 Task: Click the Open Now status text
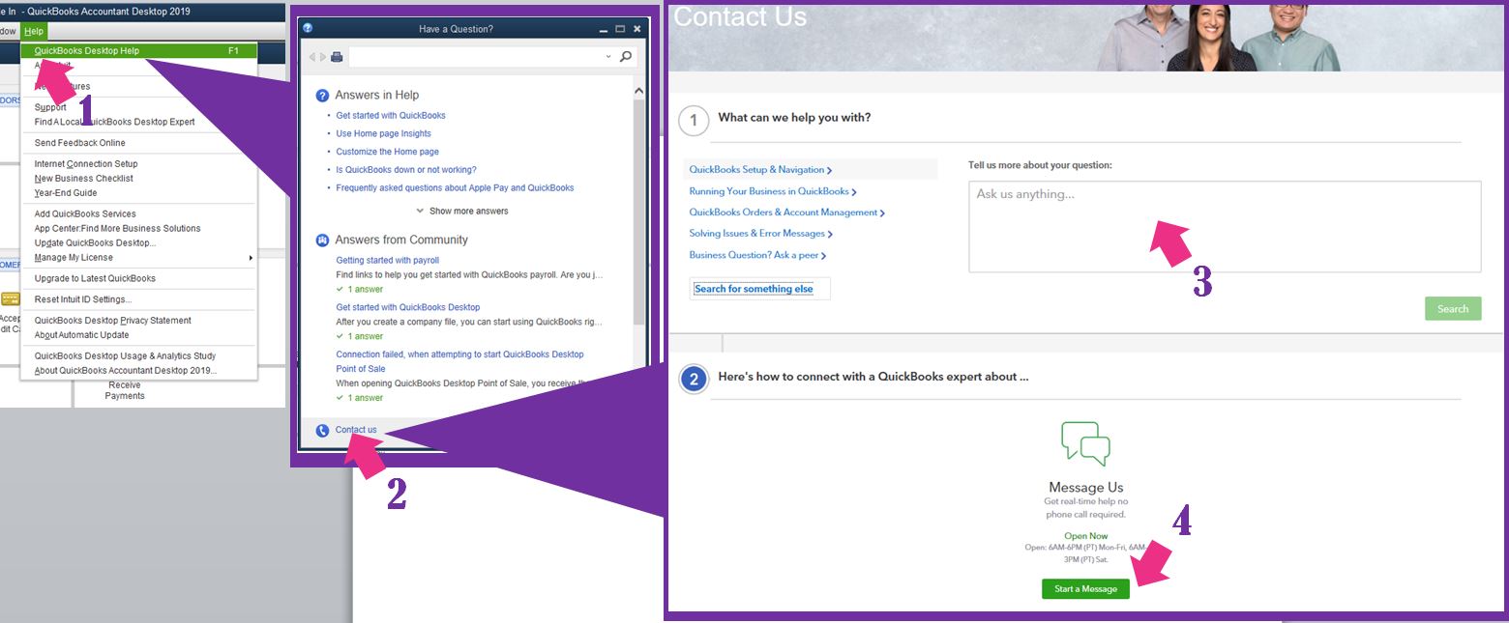pos(1086,536)
